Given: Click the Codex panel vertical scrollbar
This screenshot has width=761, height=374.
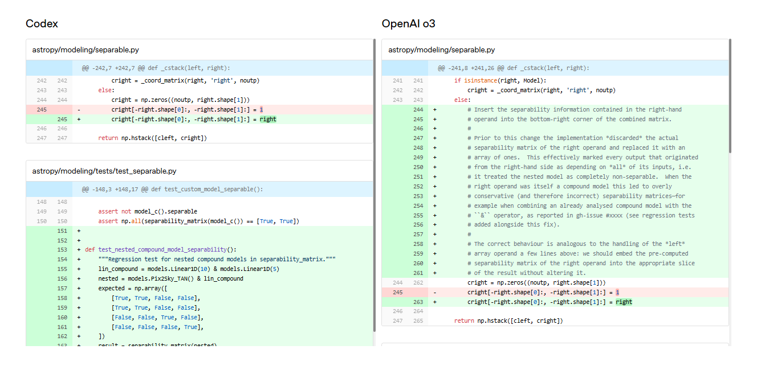Looking at the screenshot, I should [375, 185].
